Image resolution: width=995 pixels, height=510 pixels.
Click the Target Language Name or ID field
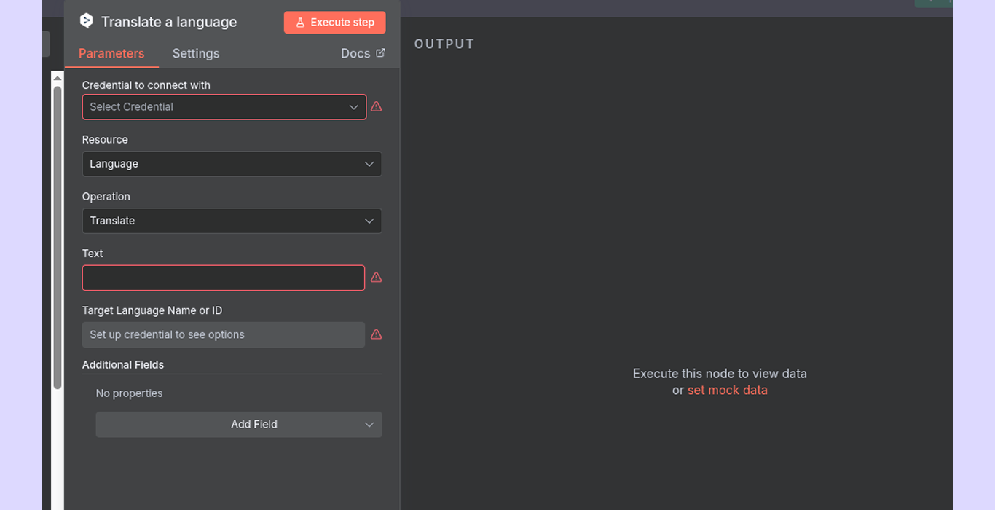point(223,334)
